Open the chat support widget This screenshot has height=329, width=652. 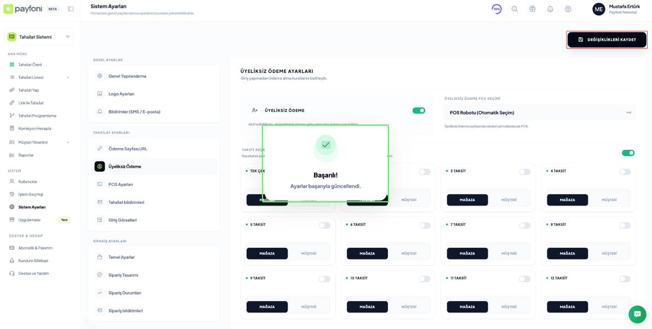[637, 314]
